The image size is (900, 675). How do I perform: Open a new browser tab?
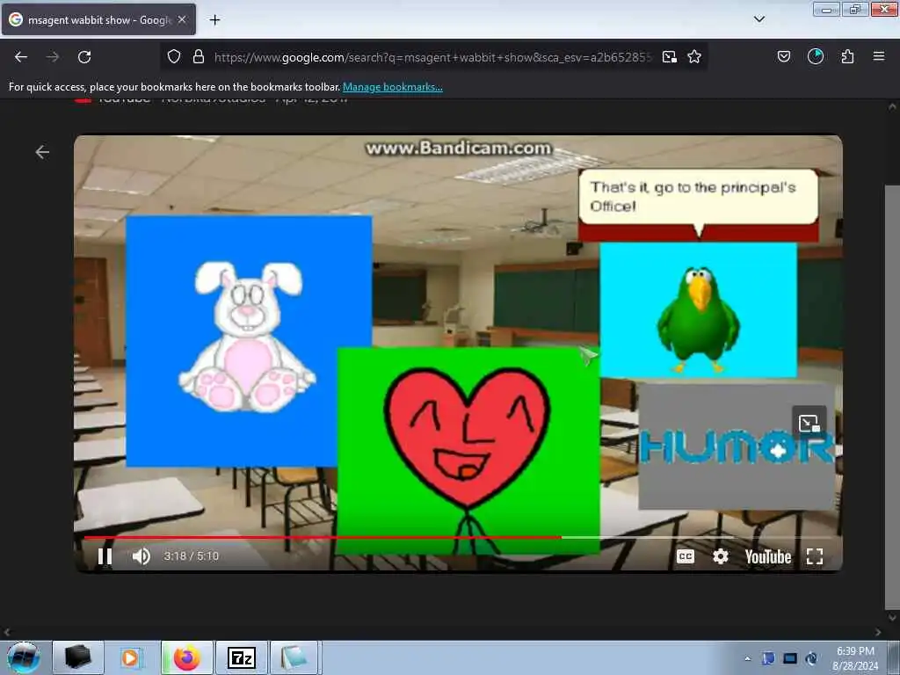point(214,20)
